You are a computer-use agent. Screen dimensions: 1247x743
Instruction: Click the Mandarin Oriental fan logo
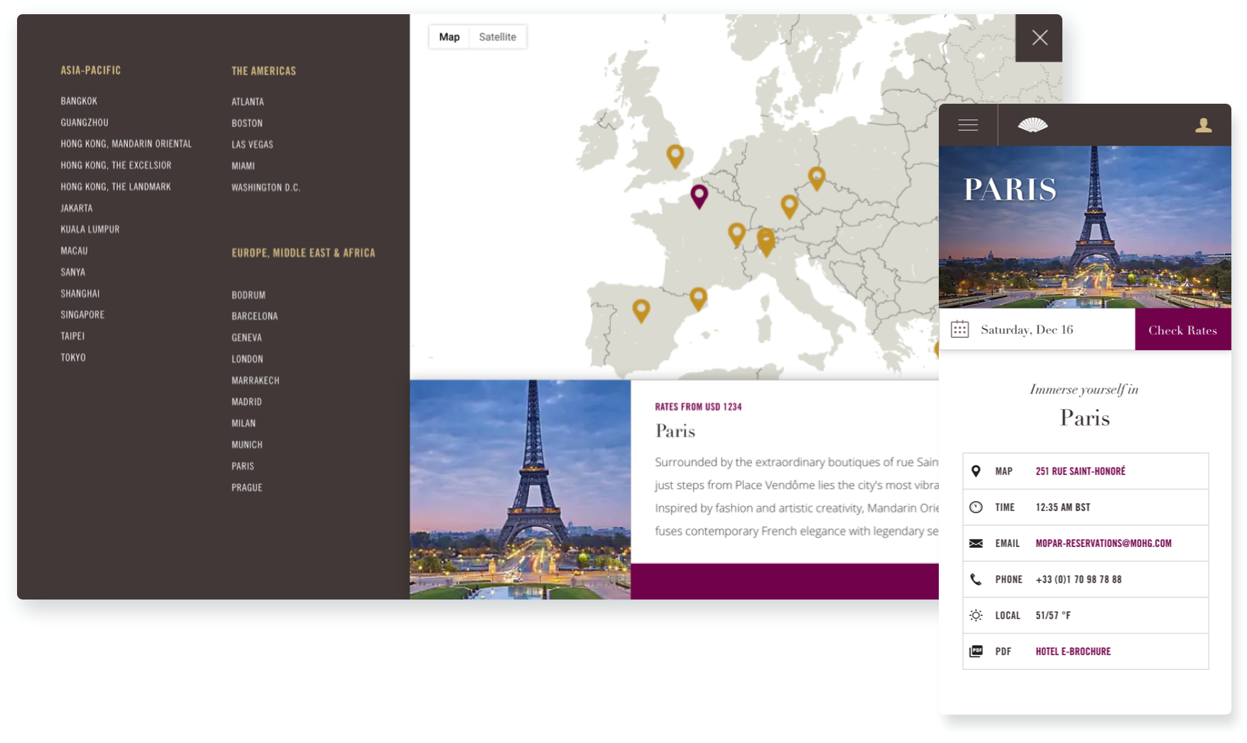click(x=1033, y=125)
